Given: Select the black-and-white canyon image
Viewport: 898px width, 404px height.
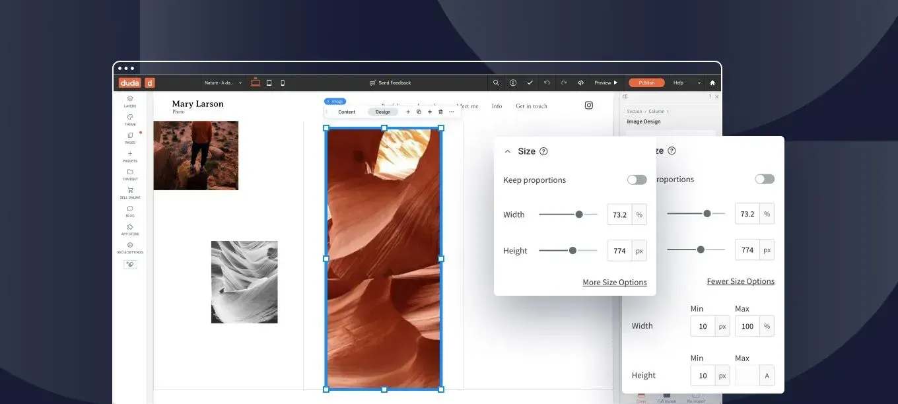Looking at the screenshot, I should pos(244,282).
